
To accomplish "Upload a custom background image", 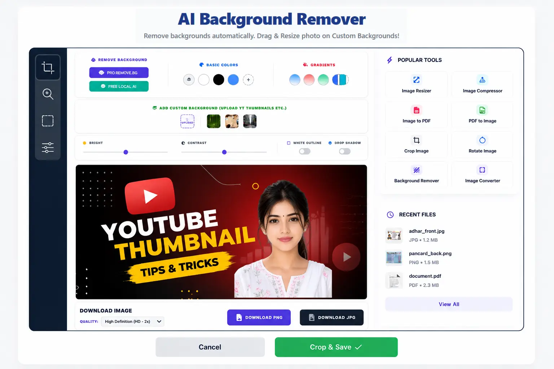I will [187, 121].
